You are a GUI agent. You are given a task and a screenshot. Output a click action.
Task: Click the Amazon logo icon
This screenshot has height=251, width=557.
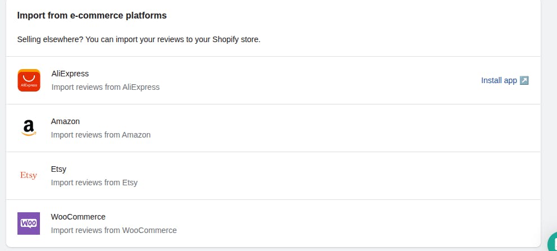pos(29,128)
